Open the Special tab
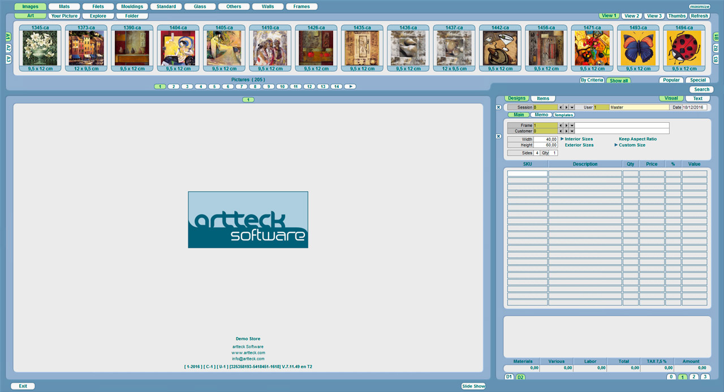 [698, 80]
